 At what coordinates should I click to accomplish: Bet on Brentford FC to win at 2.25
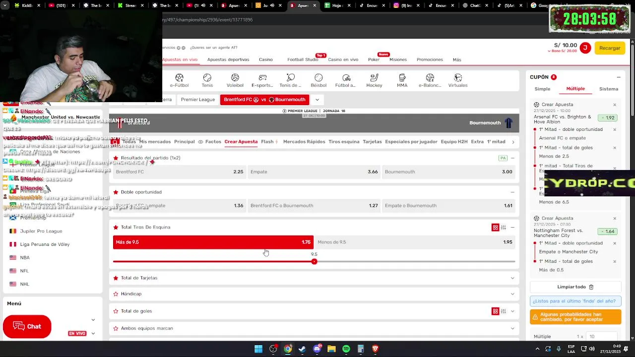tap(180, 172)
